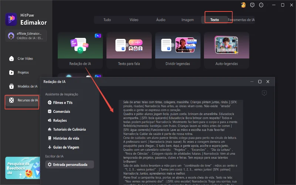Screen dimensions: 296x185
Task: Click the gift box icon in title bar
Action: click(243, 5)
